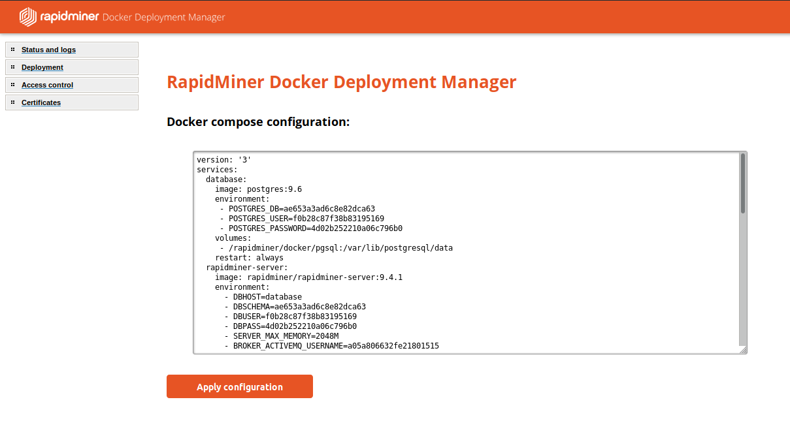Click rapidminer-server:9.4.1 image line
The width and height of the screenshot is (790, 436).
(x=308, y=277)
